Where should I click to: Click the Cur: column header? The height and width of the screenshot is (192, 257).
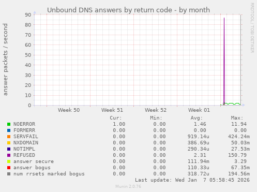[116, 118]
